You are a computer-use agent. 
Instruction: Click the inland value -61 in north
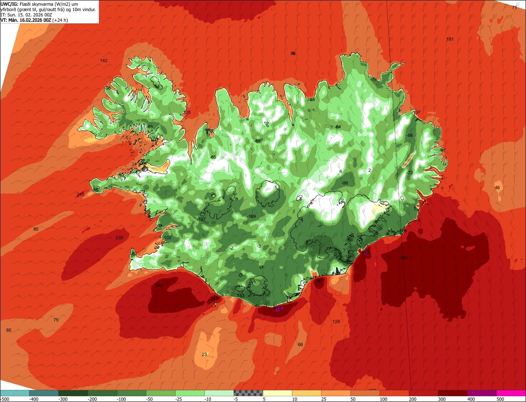311,99
